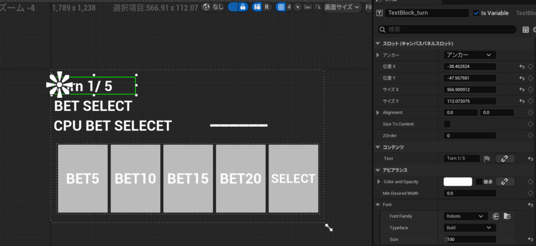Toggle the grid snapping icon
The image size is (536, 246).
[281, 7]
